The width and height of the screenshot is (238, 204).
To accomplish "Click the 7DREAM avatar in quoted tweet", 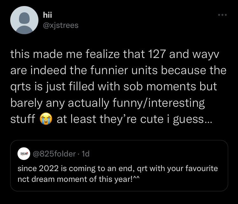I will [x=24, y=154].
